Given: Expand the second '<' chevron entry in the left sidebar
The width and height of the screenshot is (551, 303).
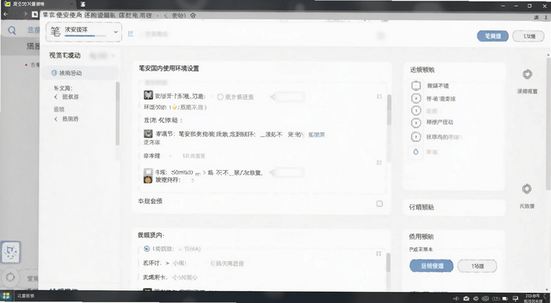Looking at the screenshot, I should (56, 119).
